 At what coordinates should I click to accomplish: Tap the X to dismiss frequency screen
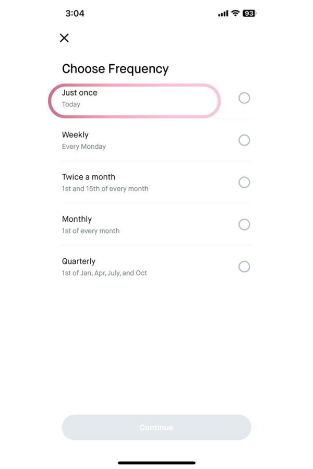tap(64, 38)
